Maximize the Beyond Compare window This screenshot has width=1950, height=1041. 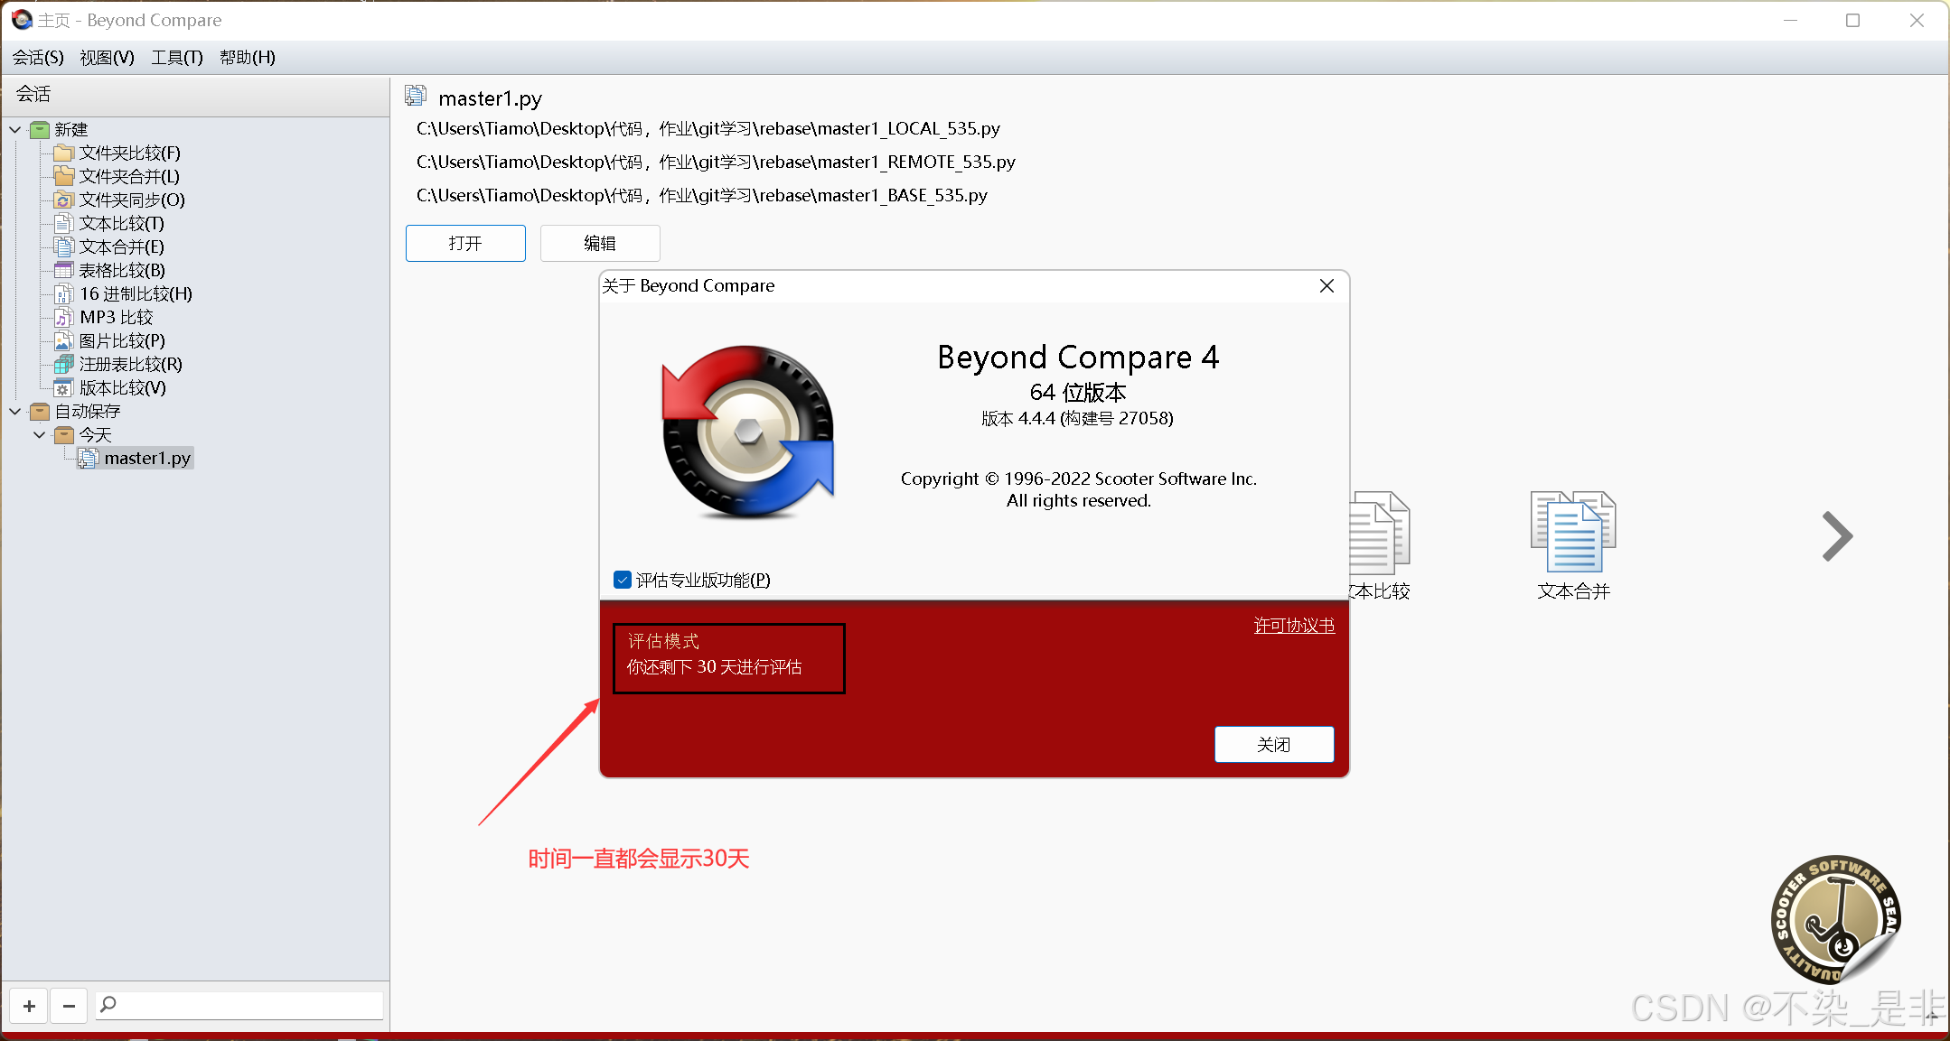(1852, 20)
